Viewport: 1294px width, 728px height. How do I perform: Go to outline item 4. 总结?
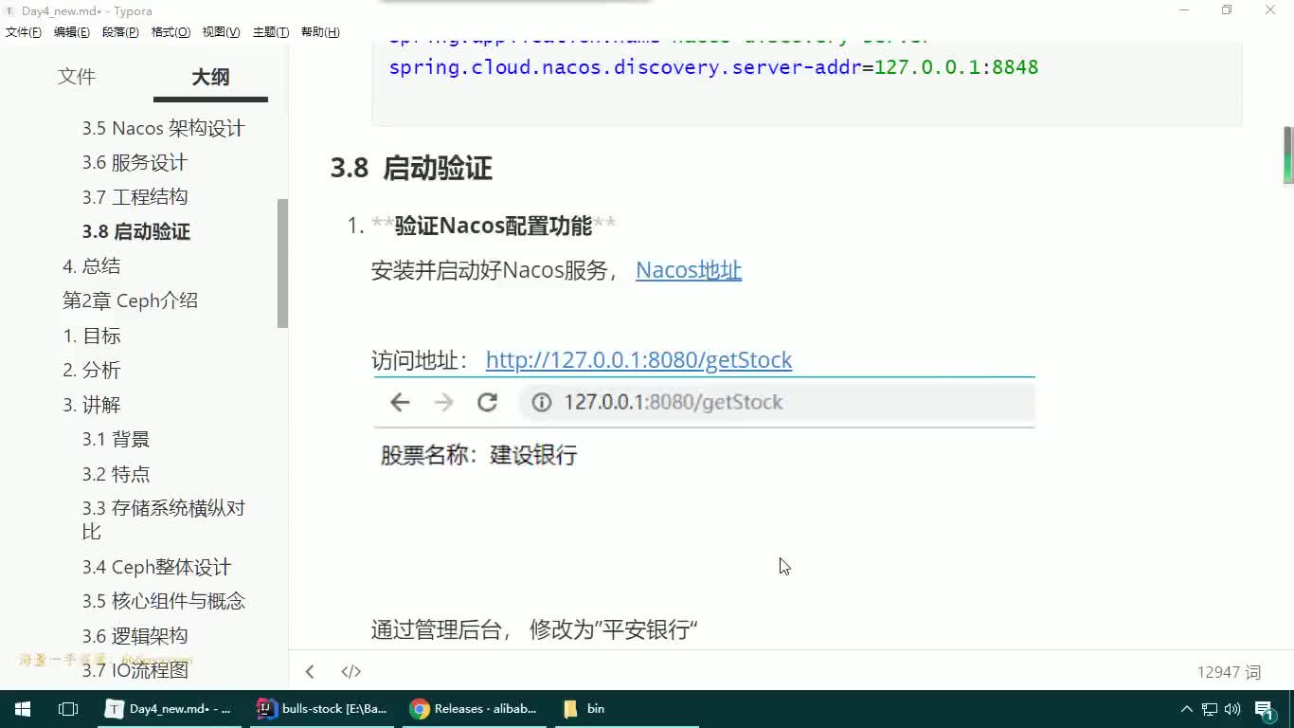coord(91,266)
